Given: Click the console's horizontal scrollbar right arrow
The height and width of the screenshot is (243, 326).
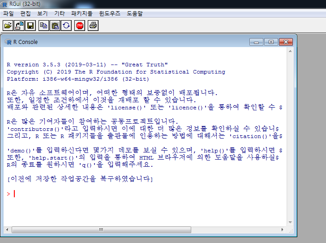Looking at the screenshot, I should [x=282, y=230].
